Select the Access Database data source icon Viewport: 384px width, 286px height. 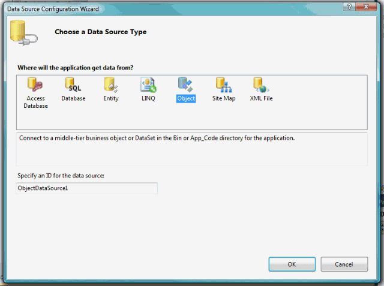[35, 85]
